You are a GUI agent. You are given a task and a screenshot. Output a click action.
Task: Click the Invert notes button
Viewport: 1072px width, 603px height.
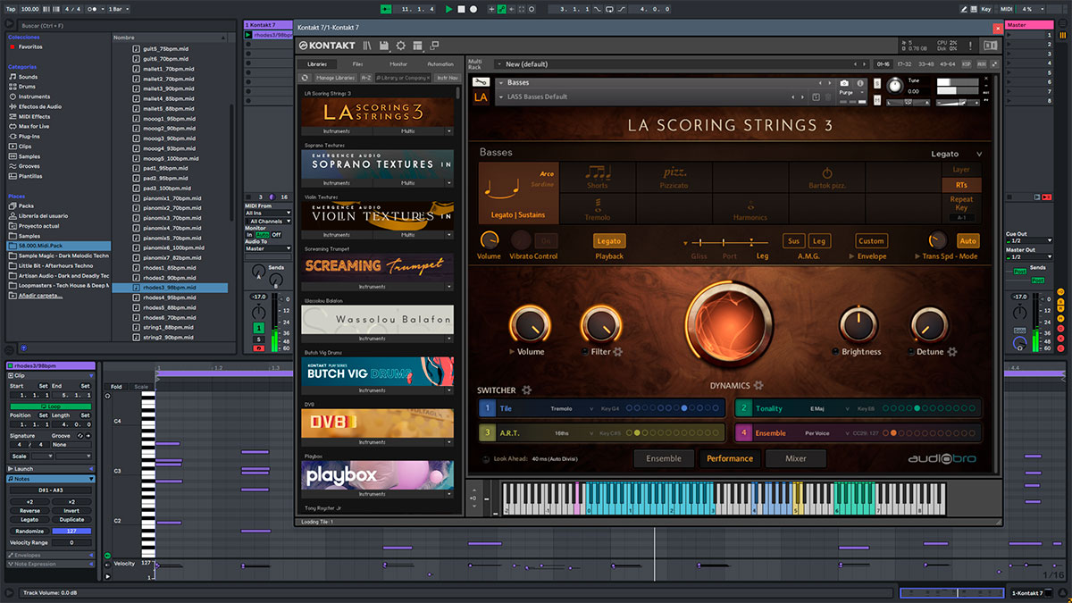(71, 511)
